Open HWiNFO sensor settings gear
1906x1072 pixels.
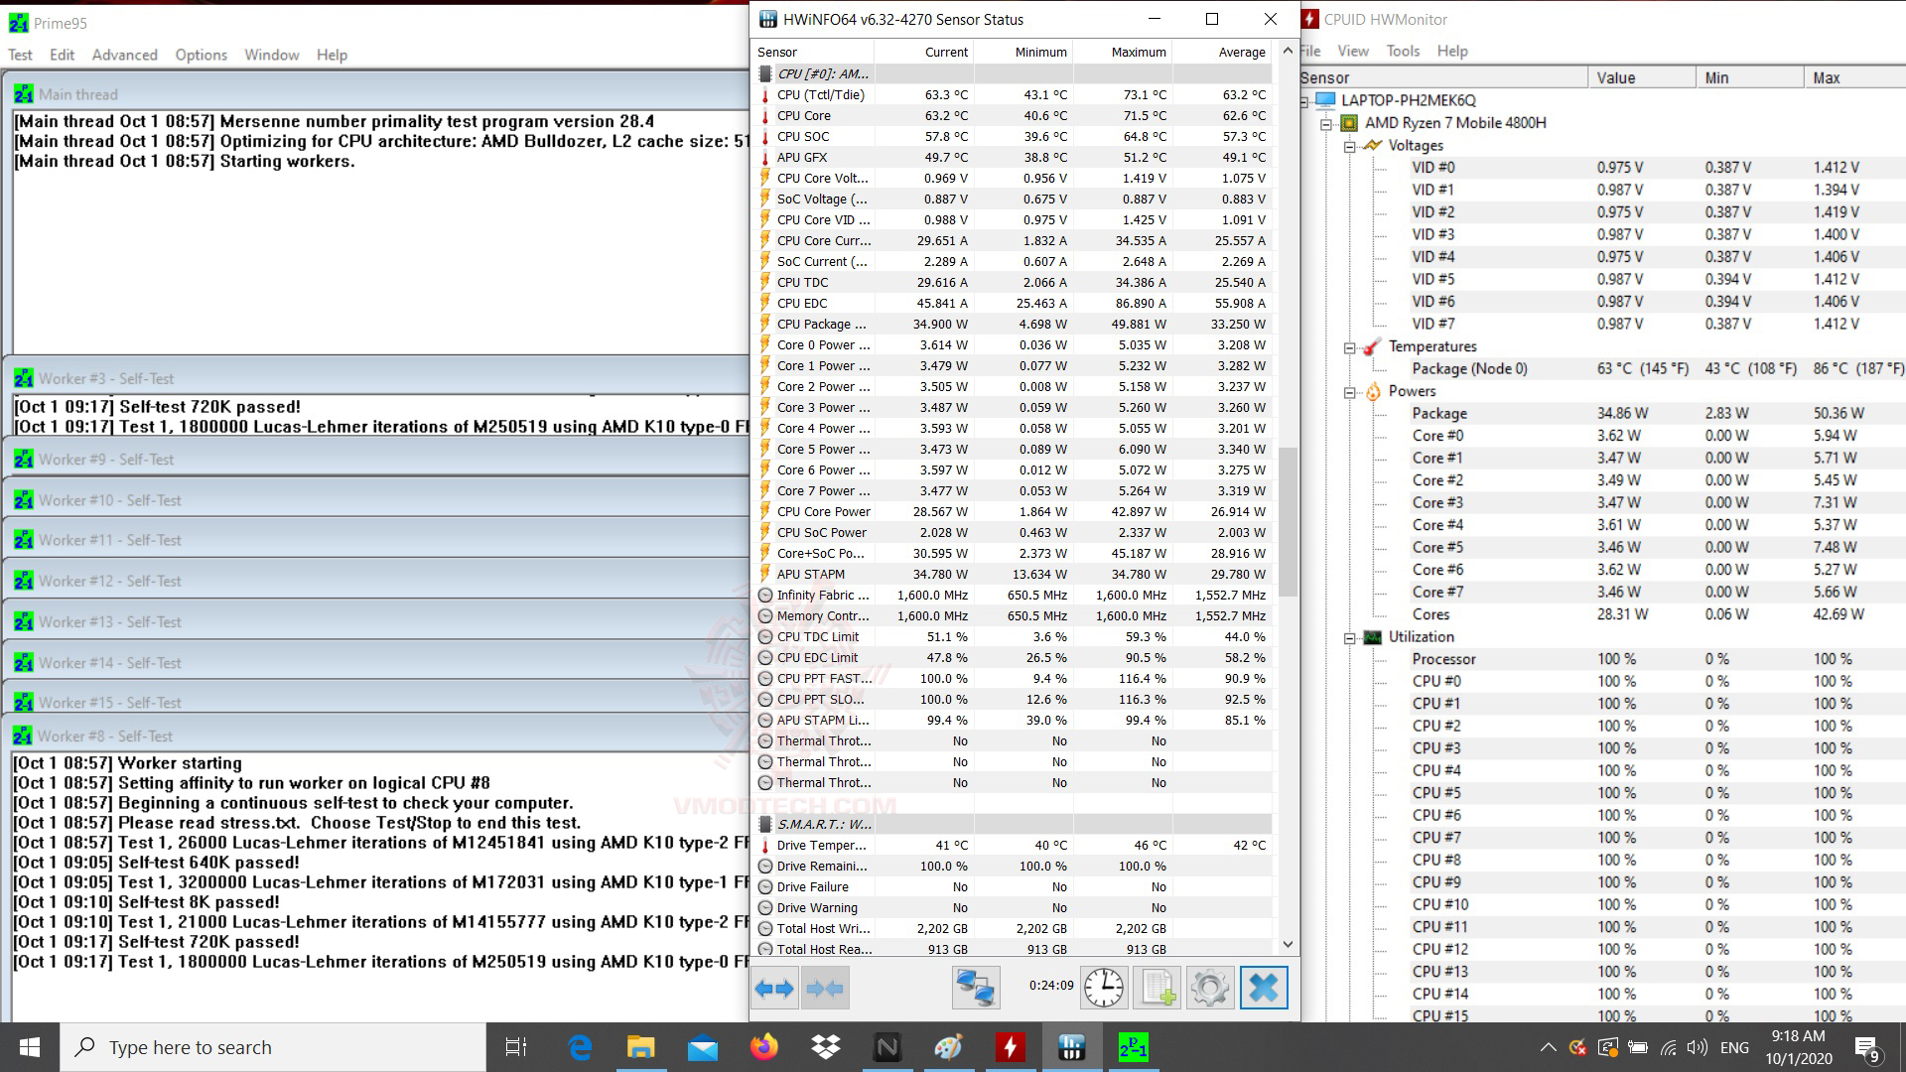[x=1209, y=988]
